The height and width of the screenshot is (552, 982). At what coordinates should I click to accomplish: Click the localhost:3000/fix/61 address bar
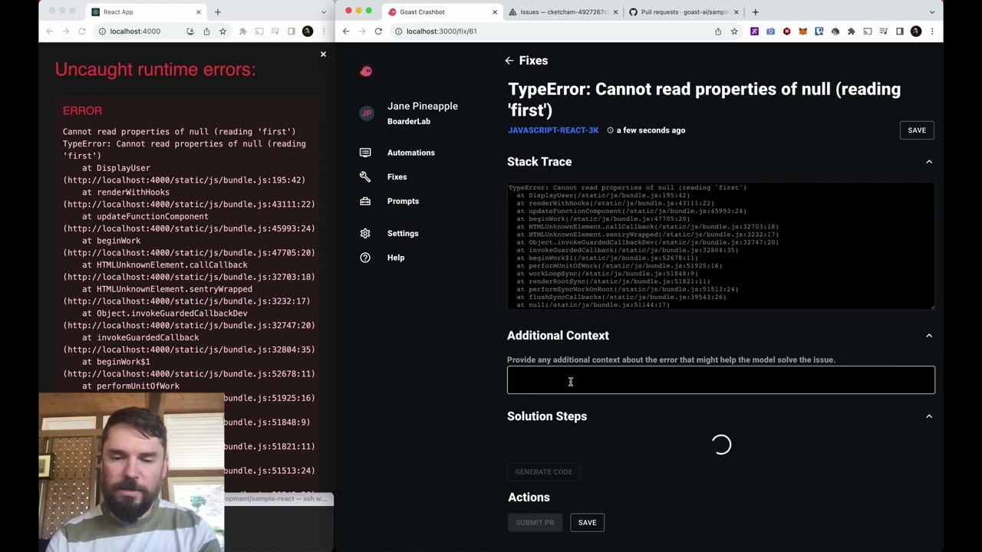[x=568, y=31]
